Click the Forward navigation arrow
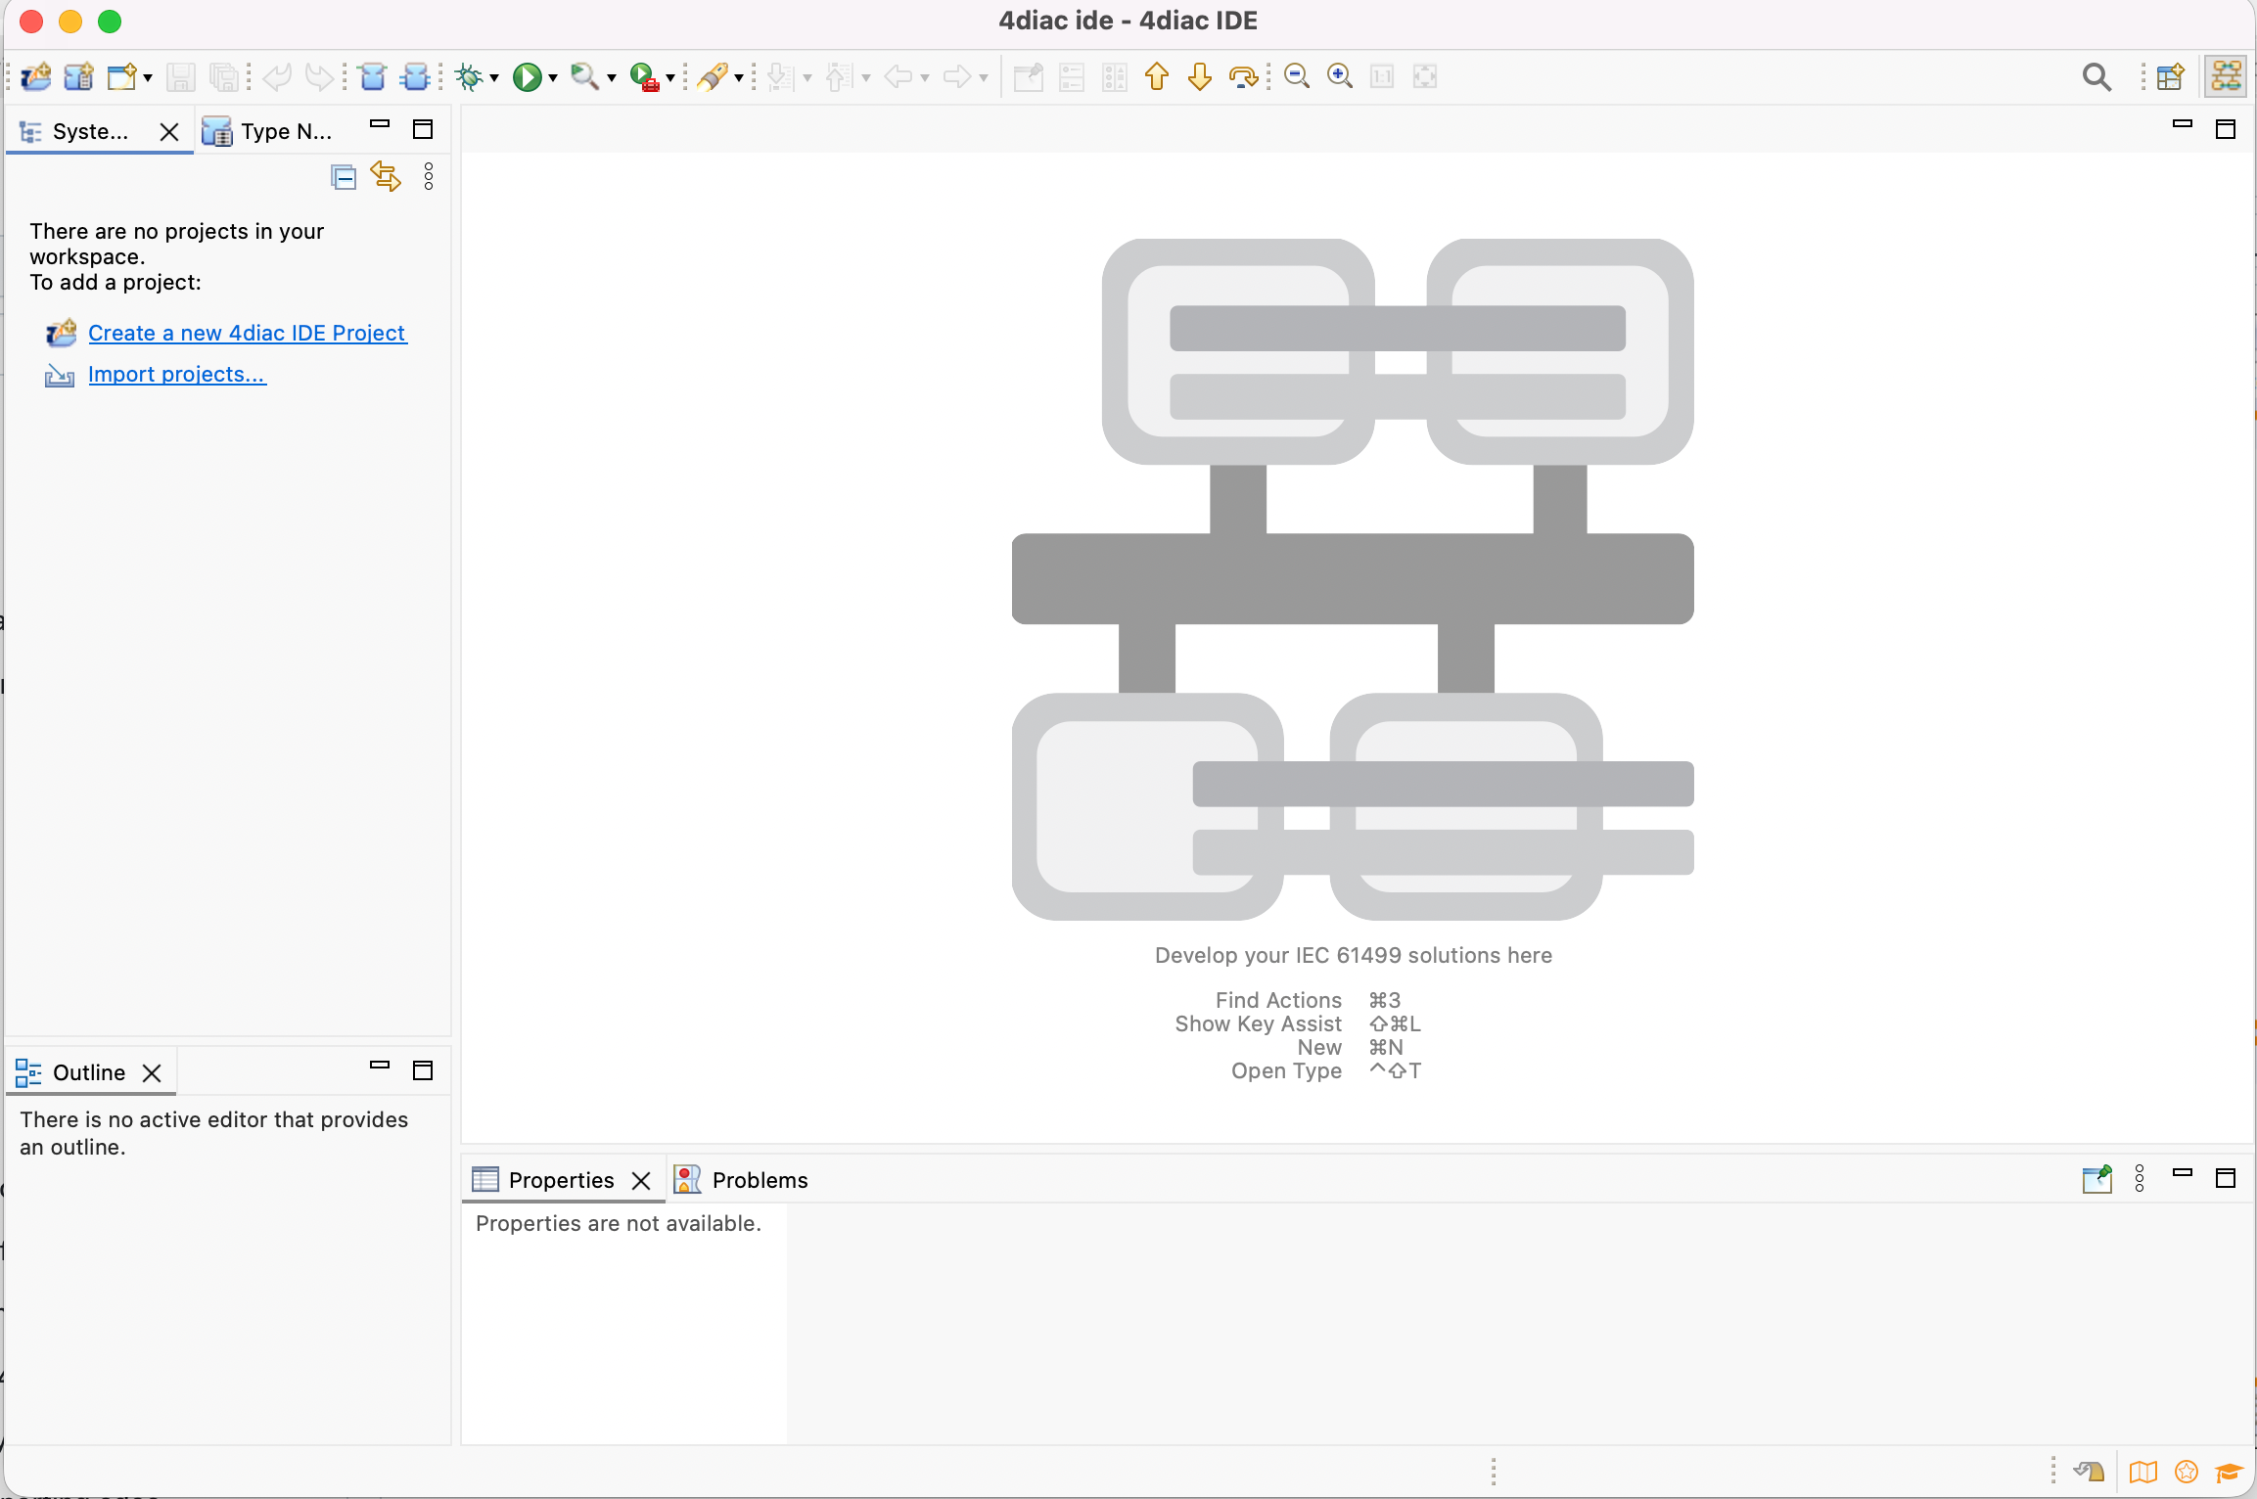Viewport: 2257px width, 1499px height. (957, 76)
